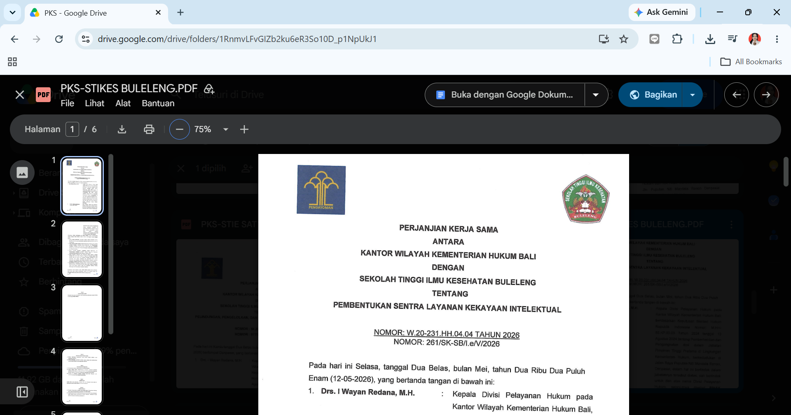This screenshot has height=415, width=791.
Task: Click the document vertical scrollbar
Action: click(786, 172)
